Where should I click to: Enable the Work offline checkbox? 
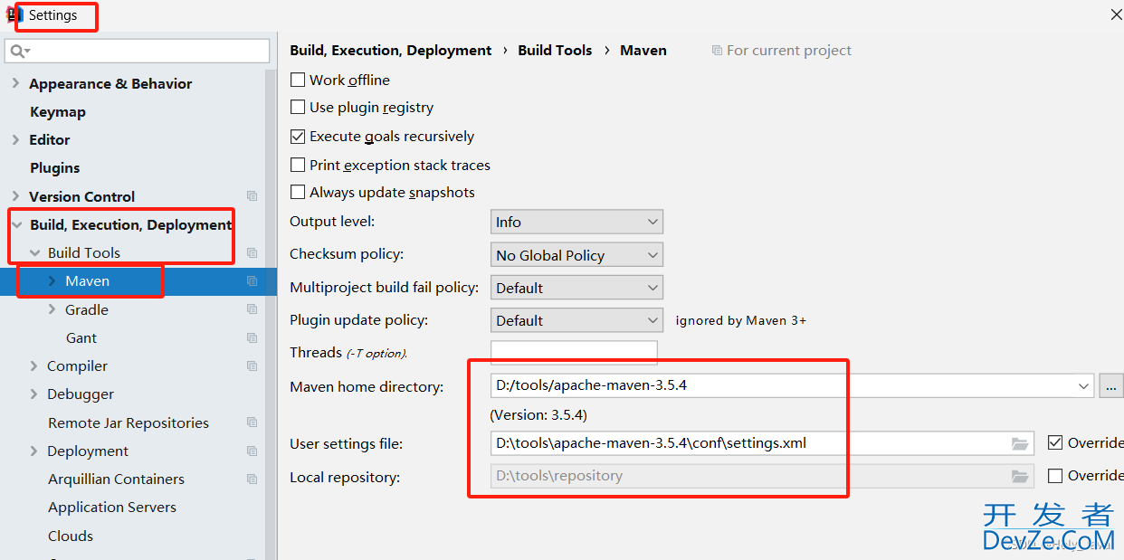click(x=298, y=80)
